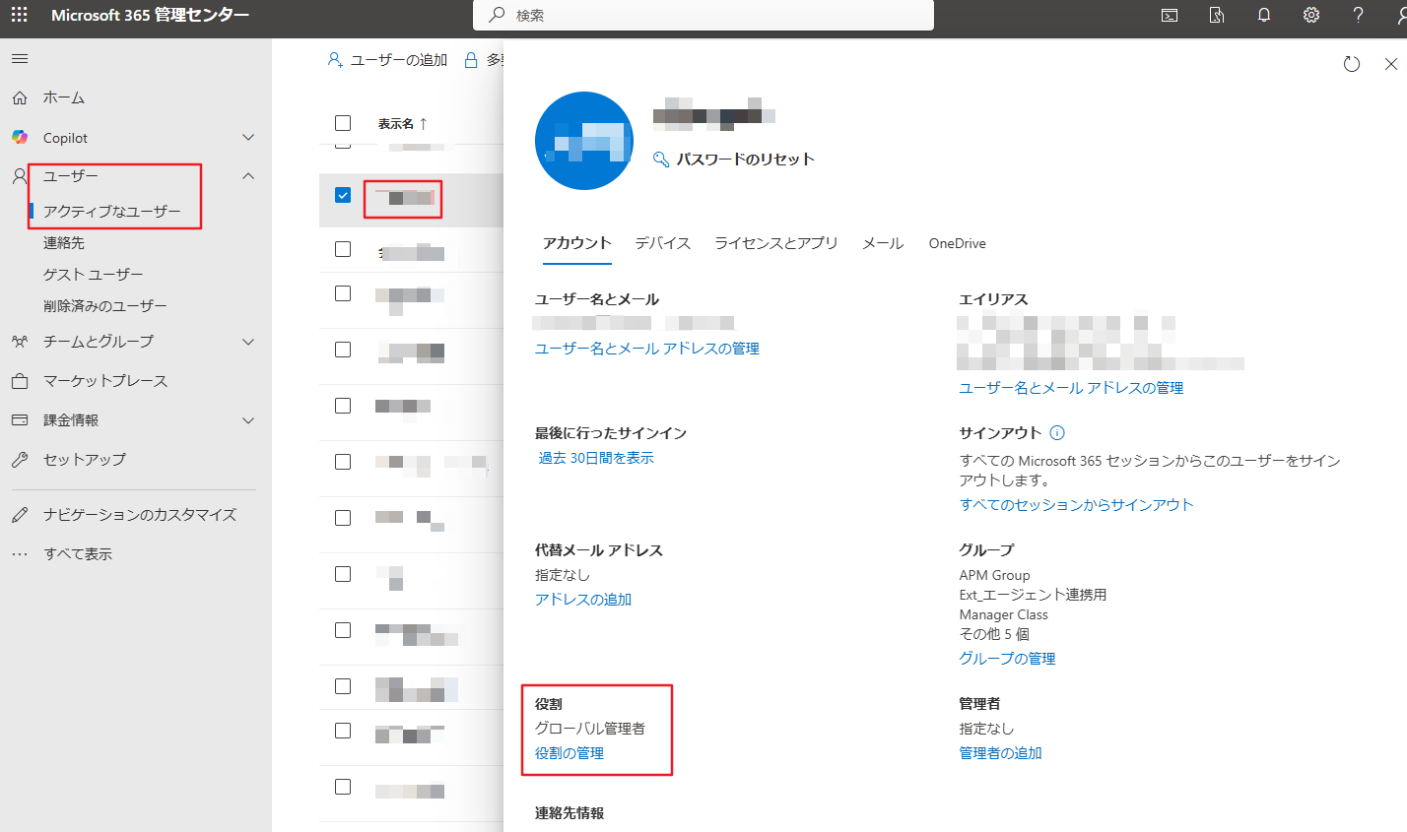The image size is (1407, 832).
Task: Expand the 課金情報 chevron
Action: [248, 420]
